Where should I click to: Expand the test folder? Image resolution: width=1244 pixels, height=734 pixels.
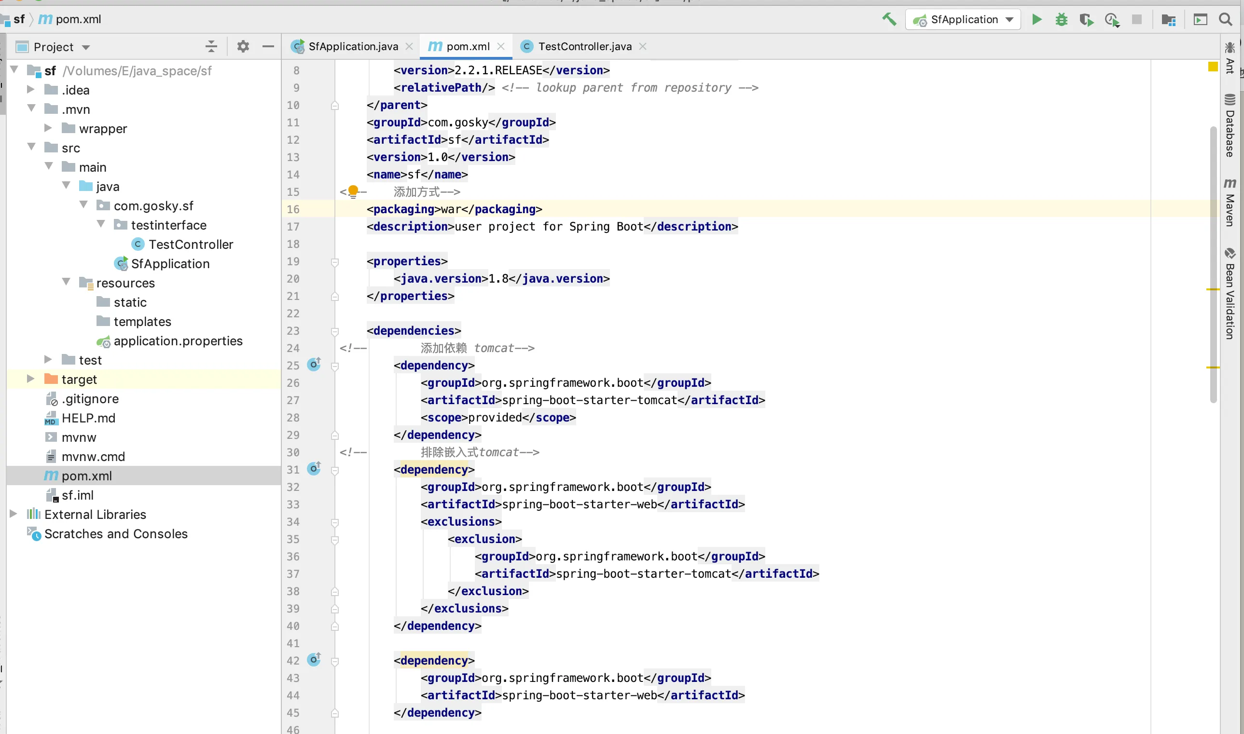(x=48, y=360)
